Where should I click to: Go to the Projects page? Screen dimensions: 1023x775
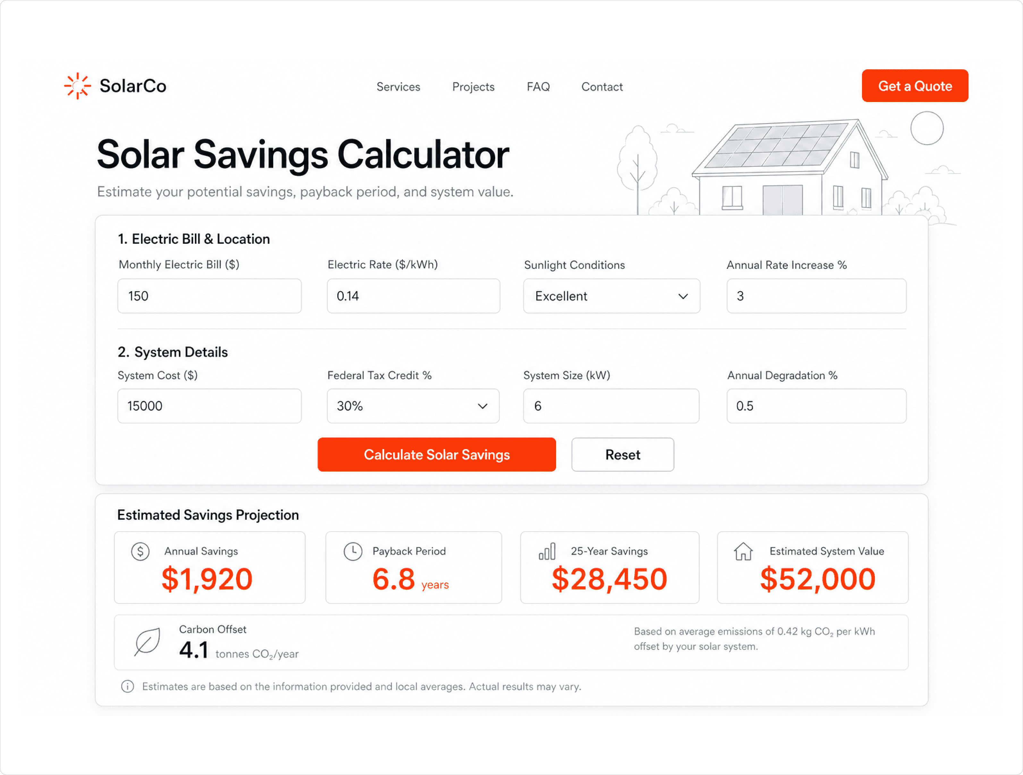coord(473,87)
